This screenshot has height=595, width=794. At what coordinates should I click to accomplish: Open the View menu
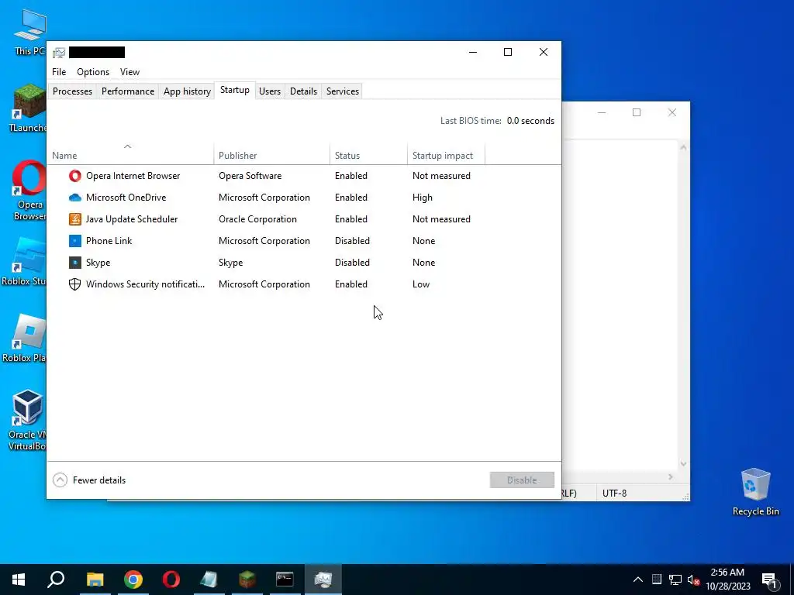[x=129, y=72]
